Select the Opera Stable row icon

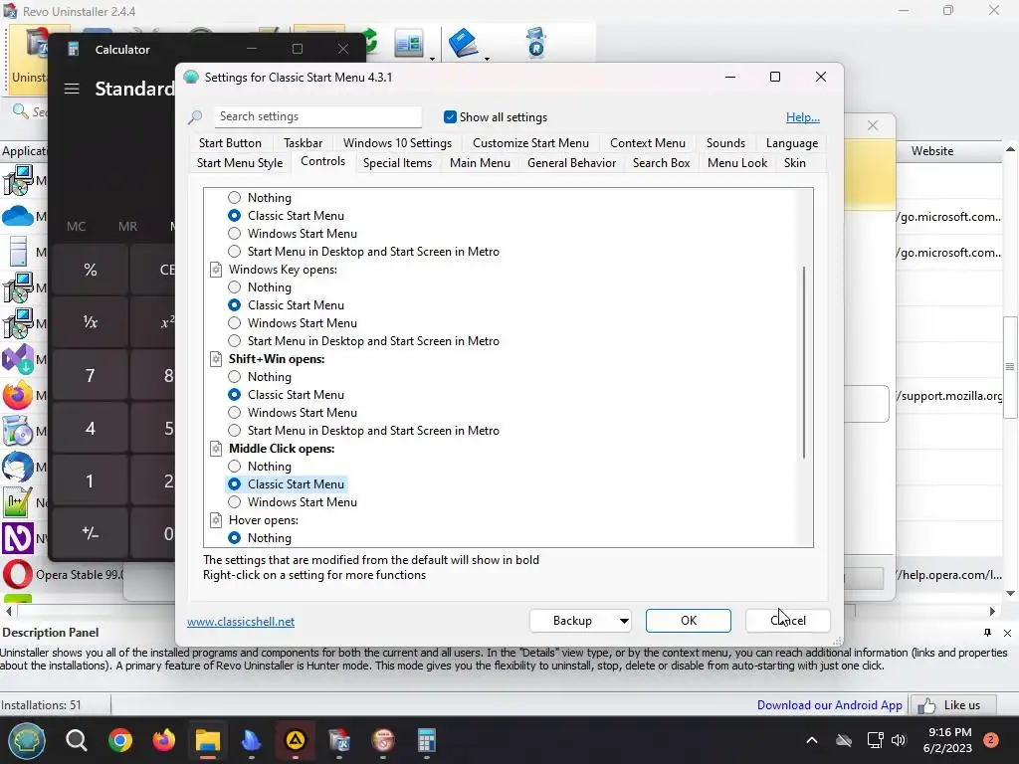coord(18,574)
